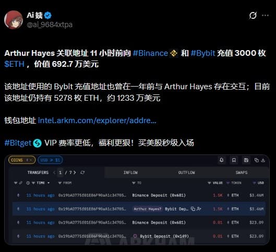
Task: Click the bell alert icon in Arkham panel
Action: point(222,160)
